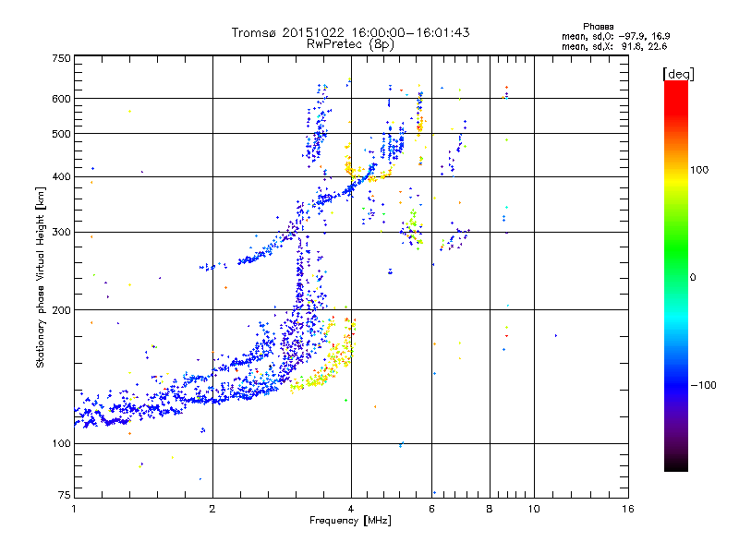This screenshot has width=739, height=554.
Task: Click the x-axis label "1"
Action: tap(74, 509)
